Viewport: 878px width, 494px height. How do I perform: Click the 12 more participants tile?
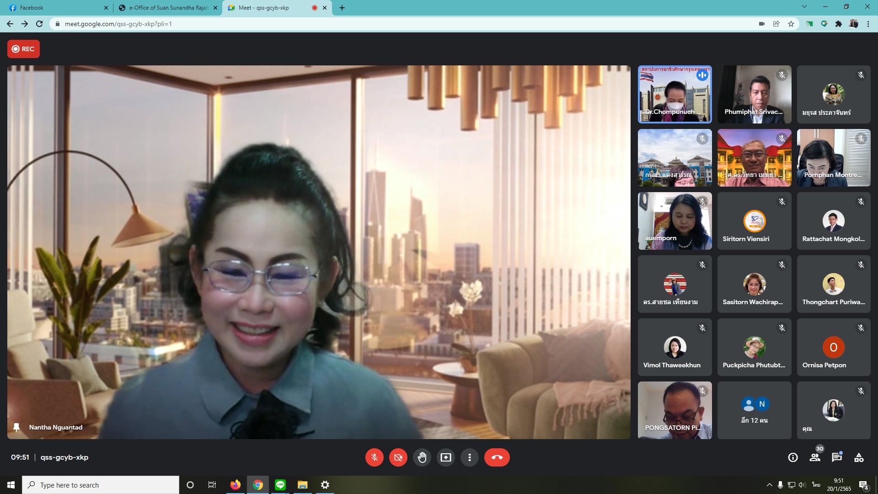[754, 410]
